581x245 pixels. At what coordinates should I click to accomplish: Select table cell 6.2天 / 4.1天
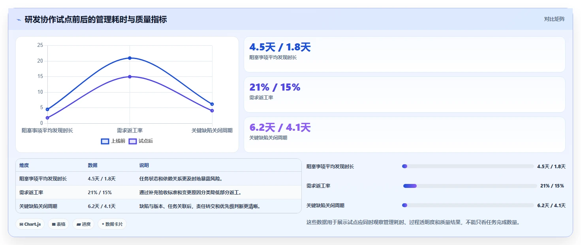(102, 206)
